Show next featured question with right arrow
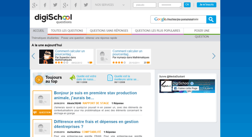Image resolution: width=252 pixels, height=137 pixels. tap(214, 56)
